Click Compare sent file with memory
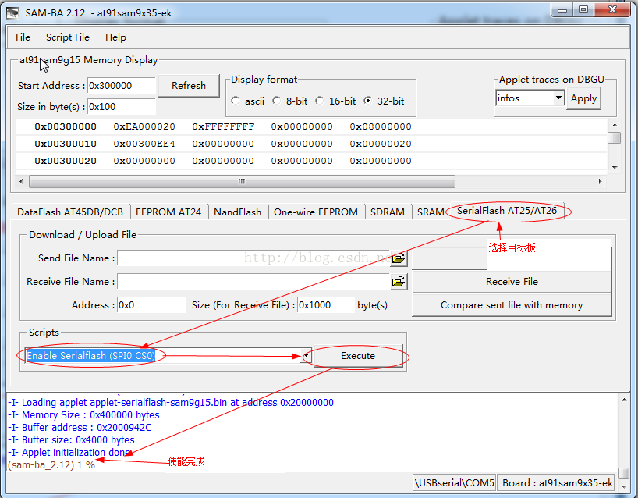 (x=512, y=305)
